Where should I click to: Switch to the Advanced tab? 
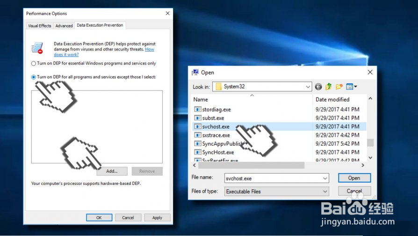point(64,26)
